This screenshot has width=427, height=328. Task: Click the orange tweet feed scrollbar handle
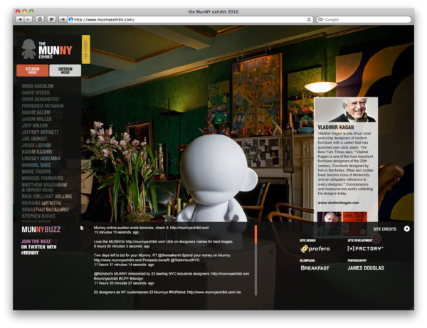coord(255,234)
